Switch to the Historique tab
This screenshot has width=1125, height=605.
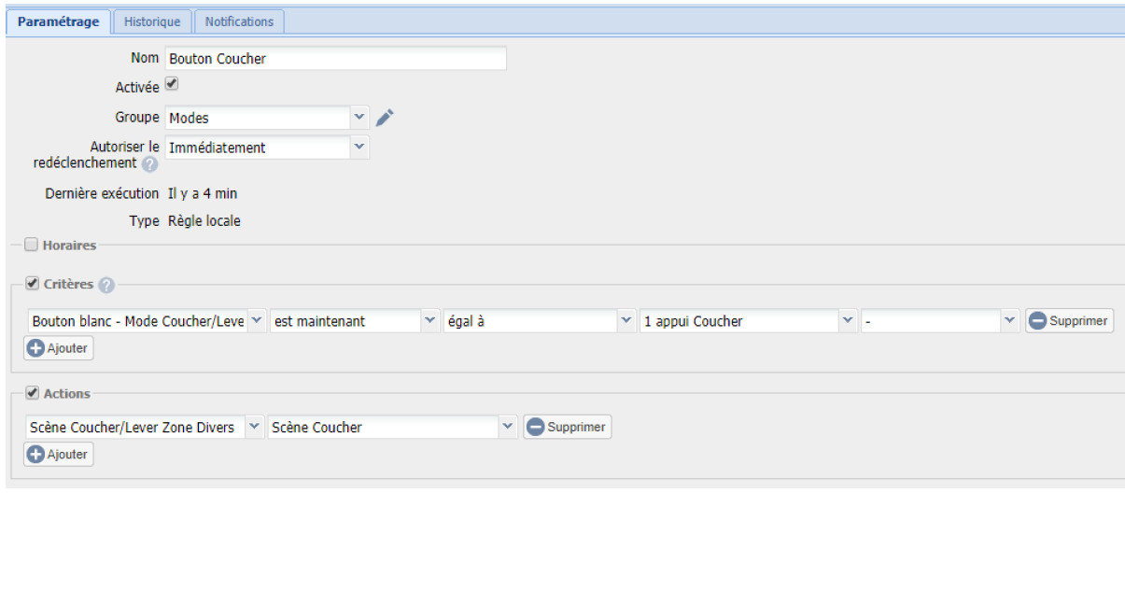point(152,21)
